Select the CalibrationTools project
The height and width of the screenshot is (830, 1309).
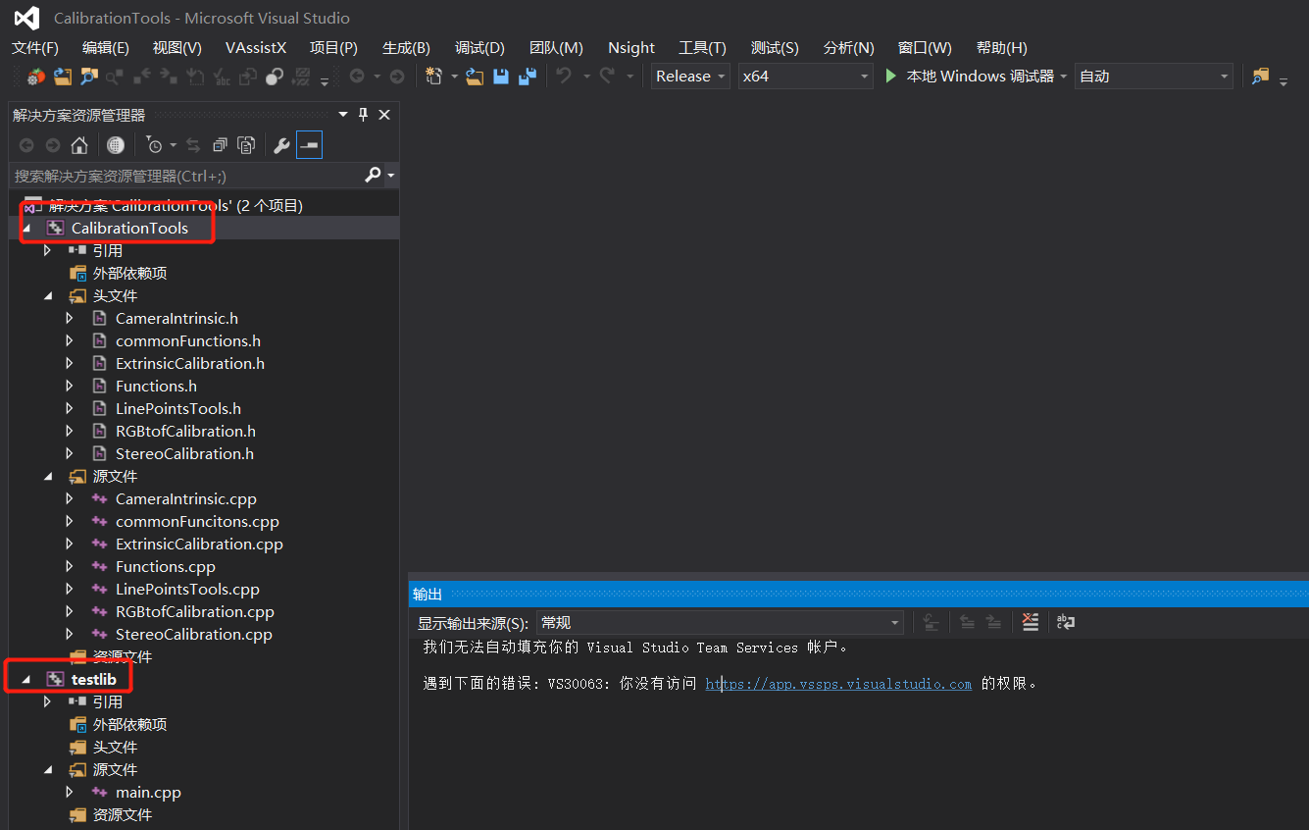click(x=129, y=228)
